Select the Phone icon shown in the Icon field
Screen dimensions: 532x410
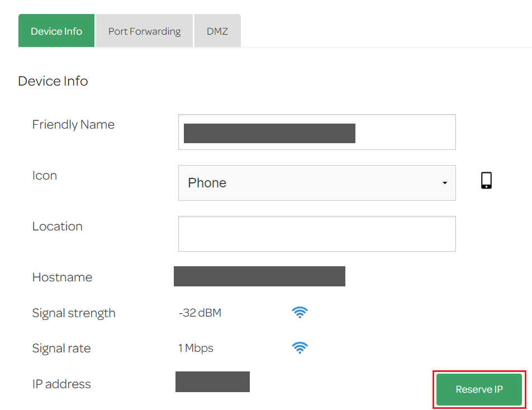(317, 182)
